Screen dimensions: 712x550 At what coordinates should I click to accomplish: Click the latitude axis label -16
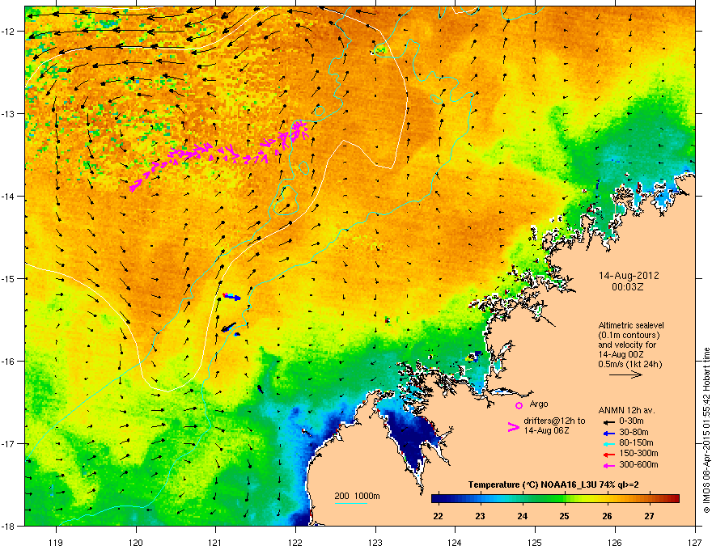pos(8,362)
